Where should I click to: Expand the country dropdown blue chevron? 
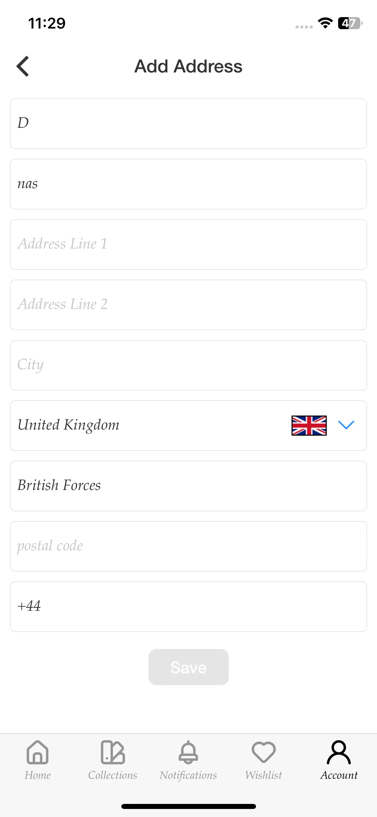[346, 425]
